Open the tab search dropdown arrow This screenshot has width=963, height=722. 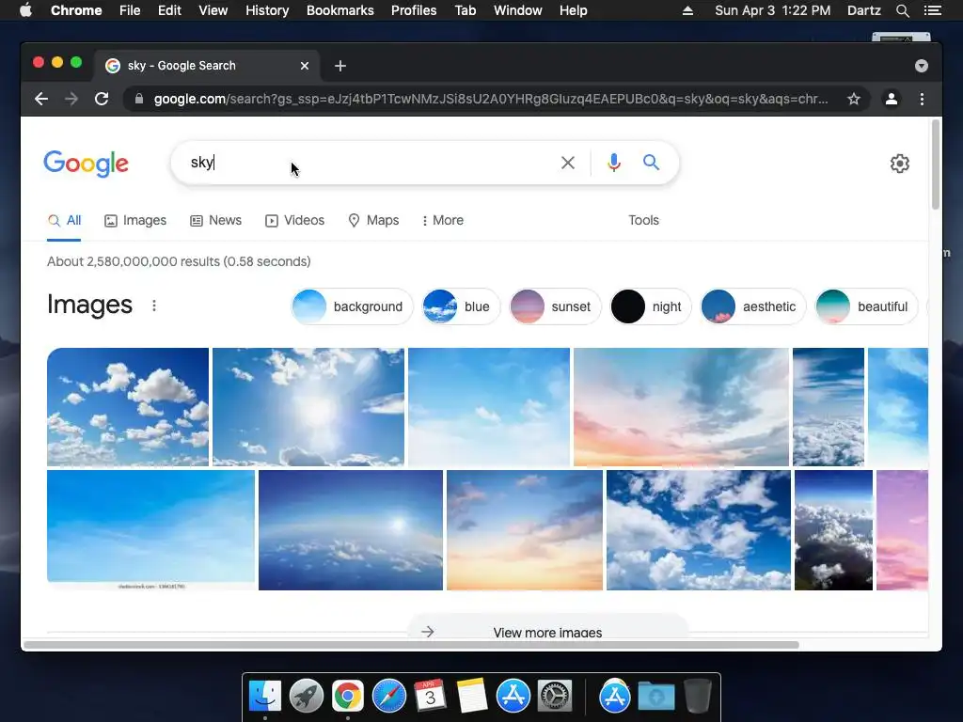click(x=922, y=66)
